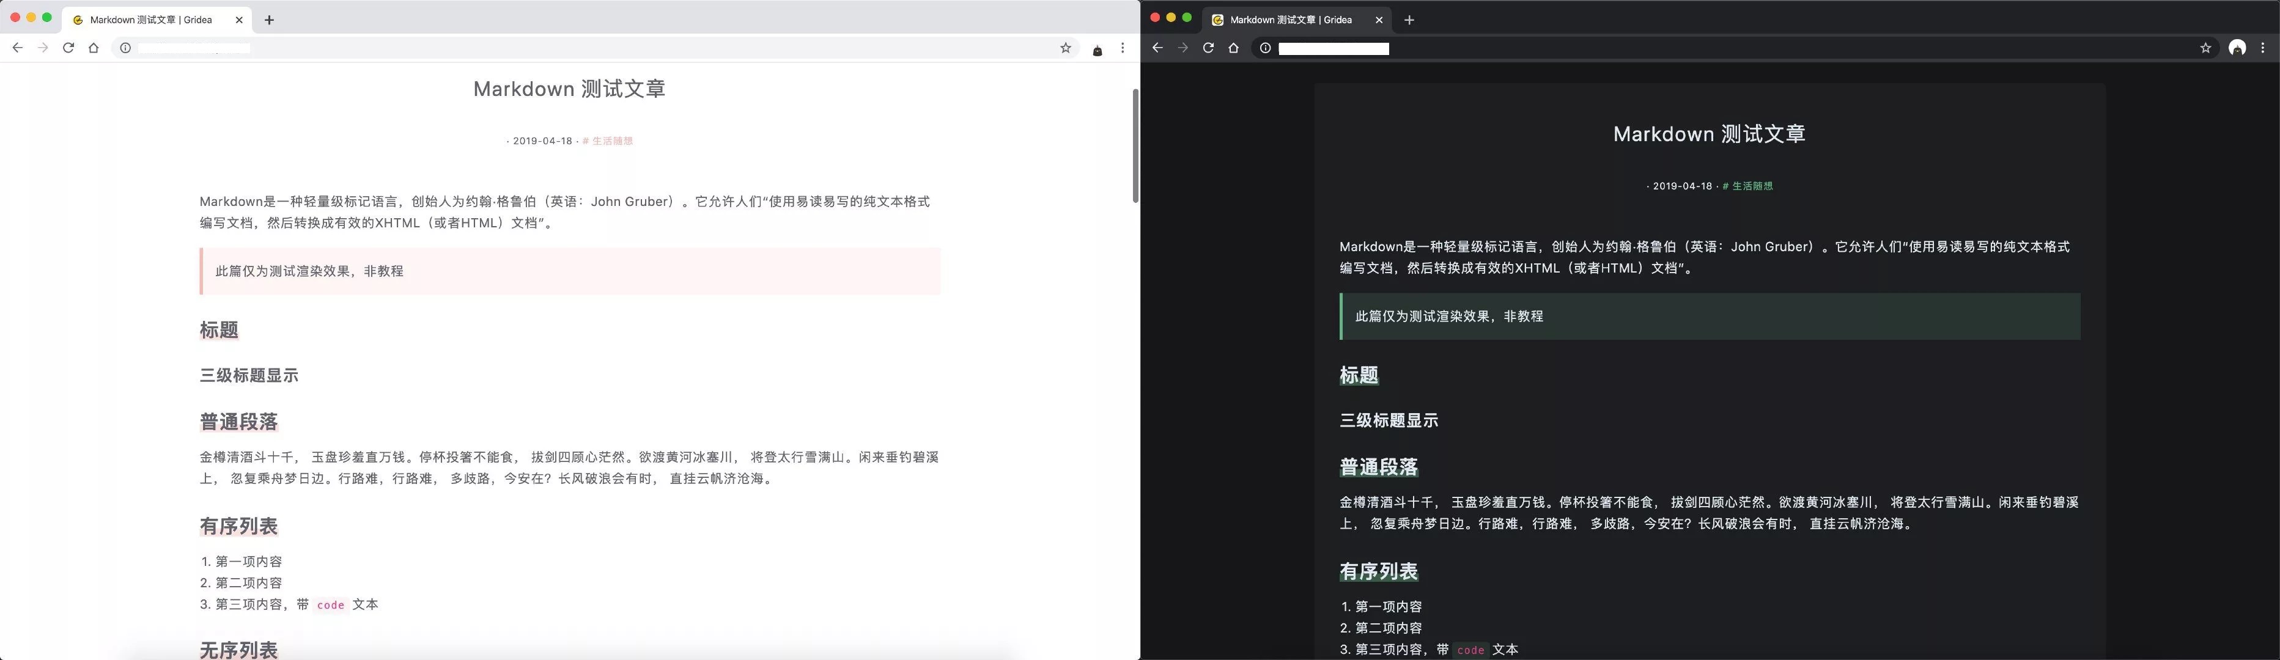Viewport: 2280px width, 660px height.
Task: Click the home icon in light browser
Action: click(94, 48)
